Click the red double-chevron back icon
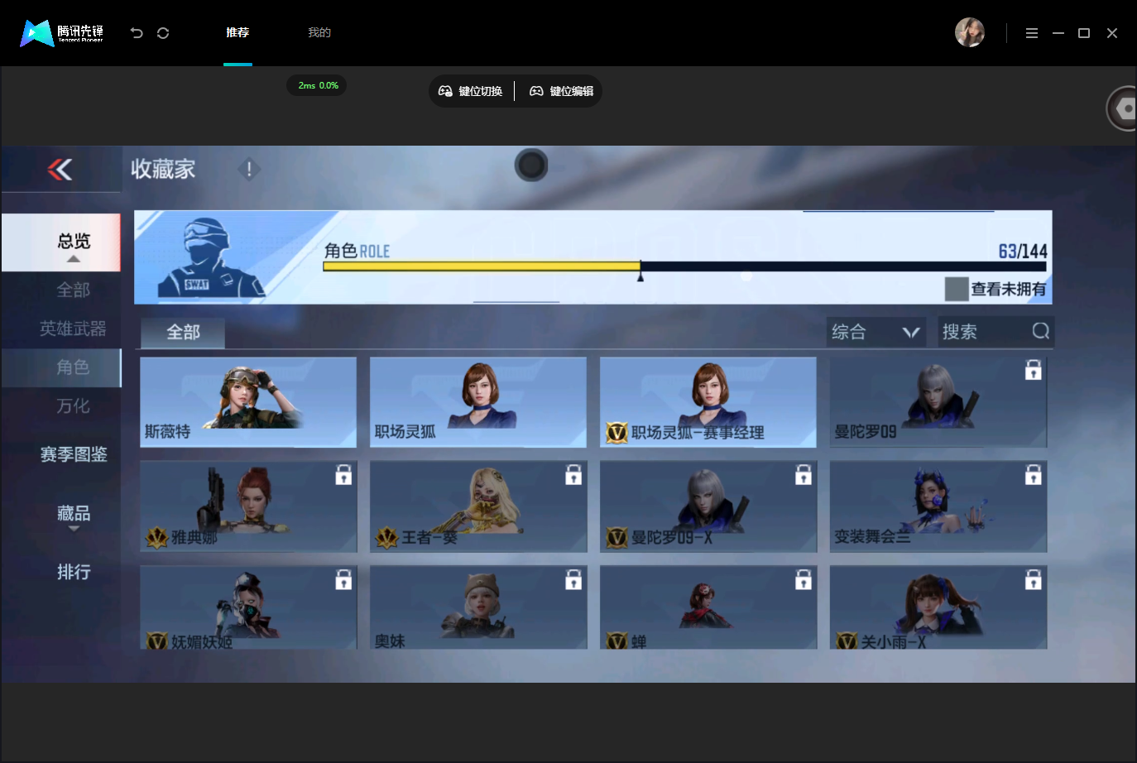Image resolution: width=1137 pixels, height=763 pixels. 60,170
